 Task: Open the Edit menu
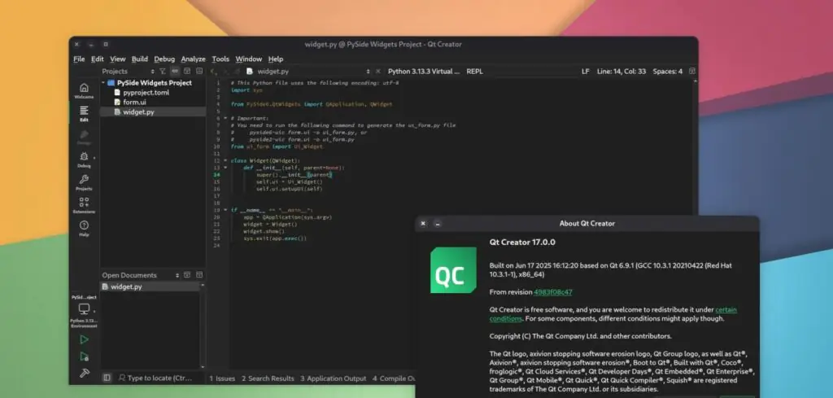click(x=98, y=59)
